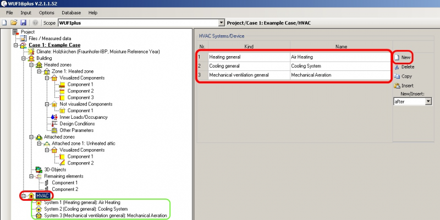Click the Save disk toolbar icon
Image resolution: width=440 pixels, height=220 pixels.
coord(23,23)
